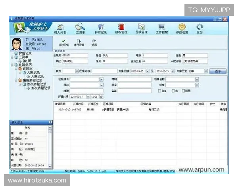Select 三测单 node in the tree
This screenshot has width=238, height=190.
point(23,57)
